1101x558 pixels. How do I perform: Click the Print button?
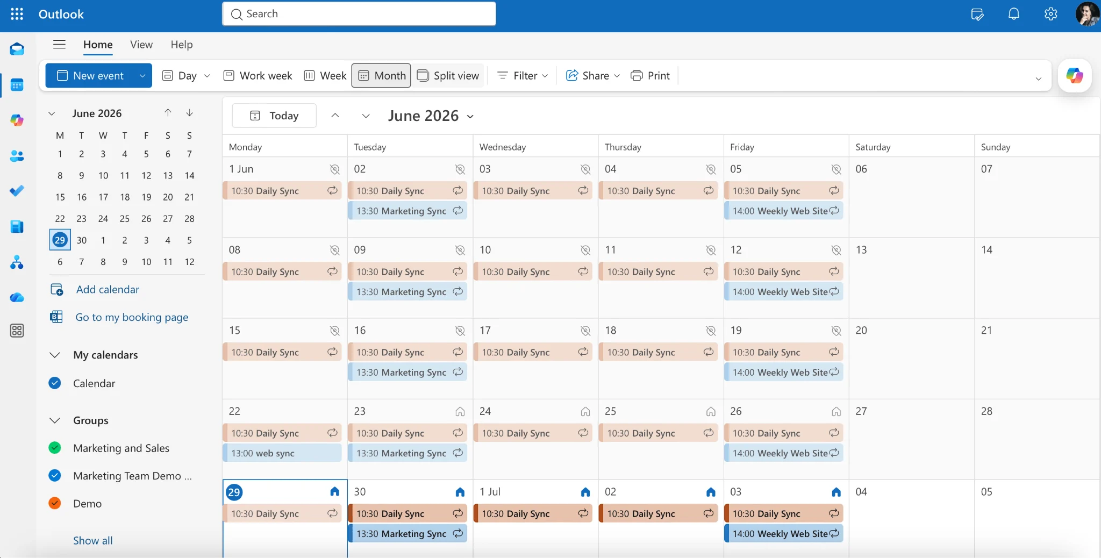pos(650,76)
